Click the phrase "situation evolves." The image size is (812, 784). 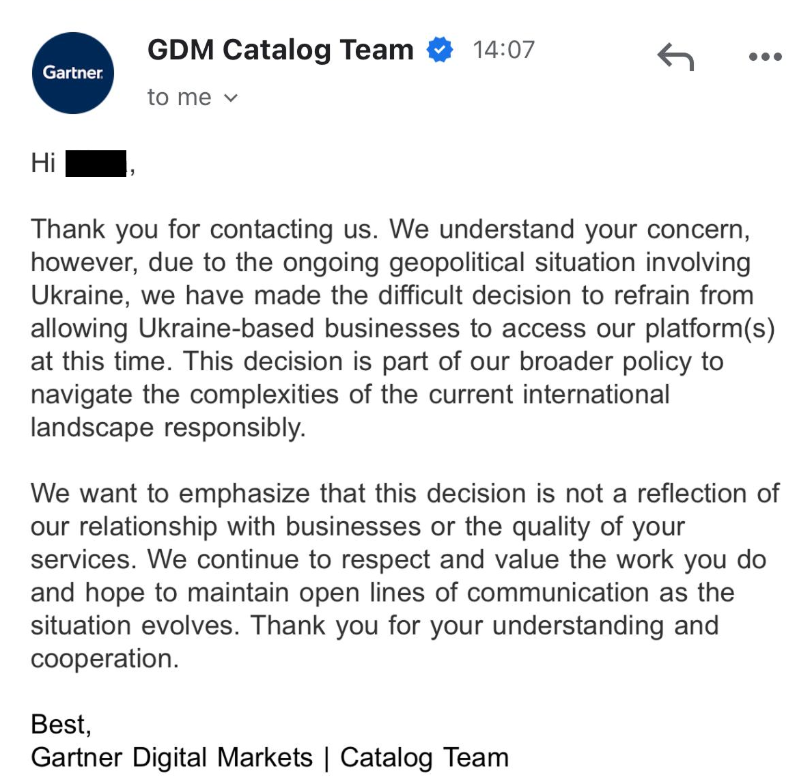coord(136,626)
